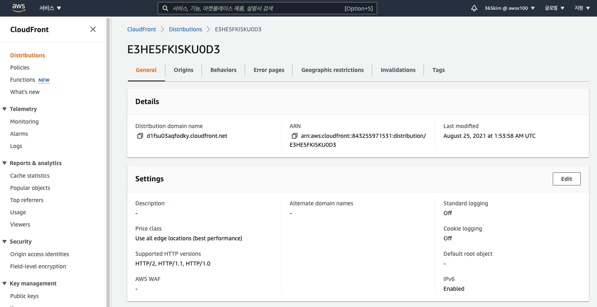
Task: Open Logs under Telemetry
Action: [16, 146]
